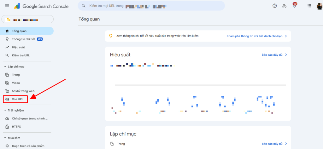Open Hiệu suất full report link

274,55
